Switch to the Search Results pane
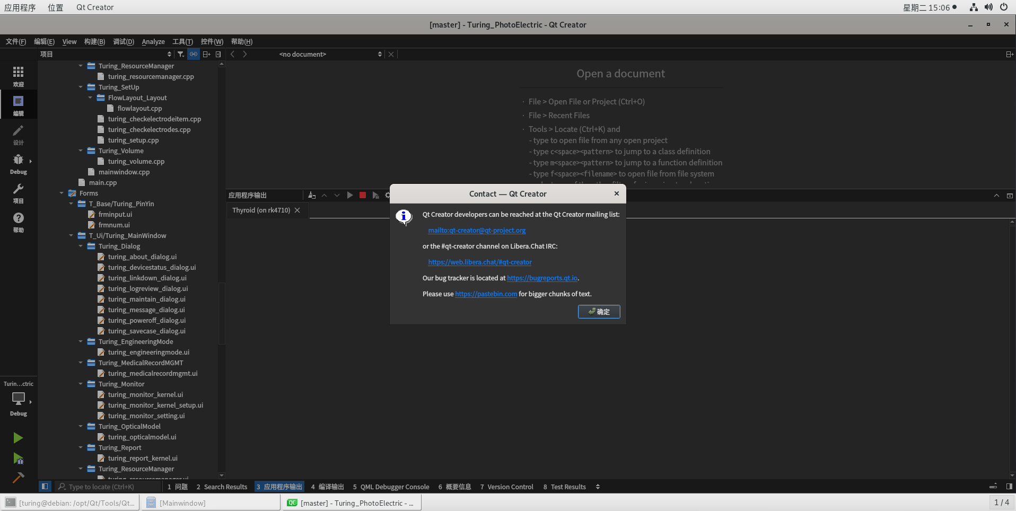 222,487
